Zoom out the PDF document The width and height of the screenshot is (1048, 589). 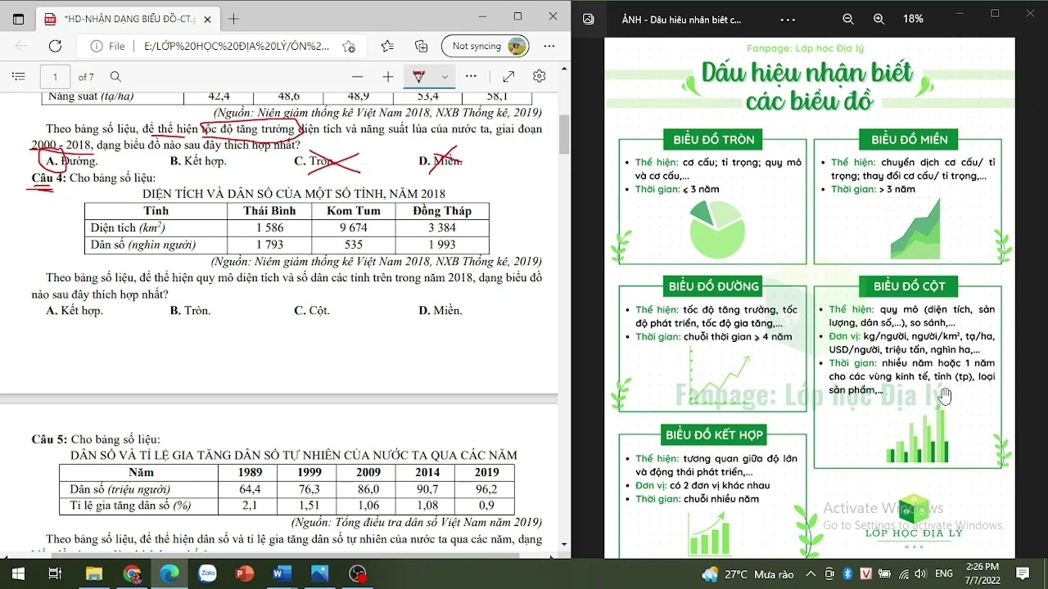(x=357, y=77)
